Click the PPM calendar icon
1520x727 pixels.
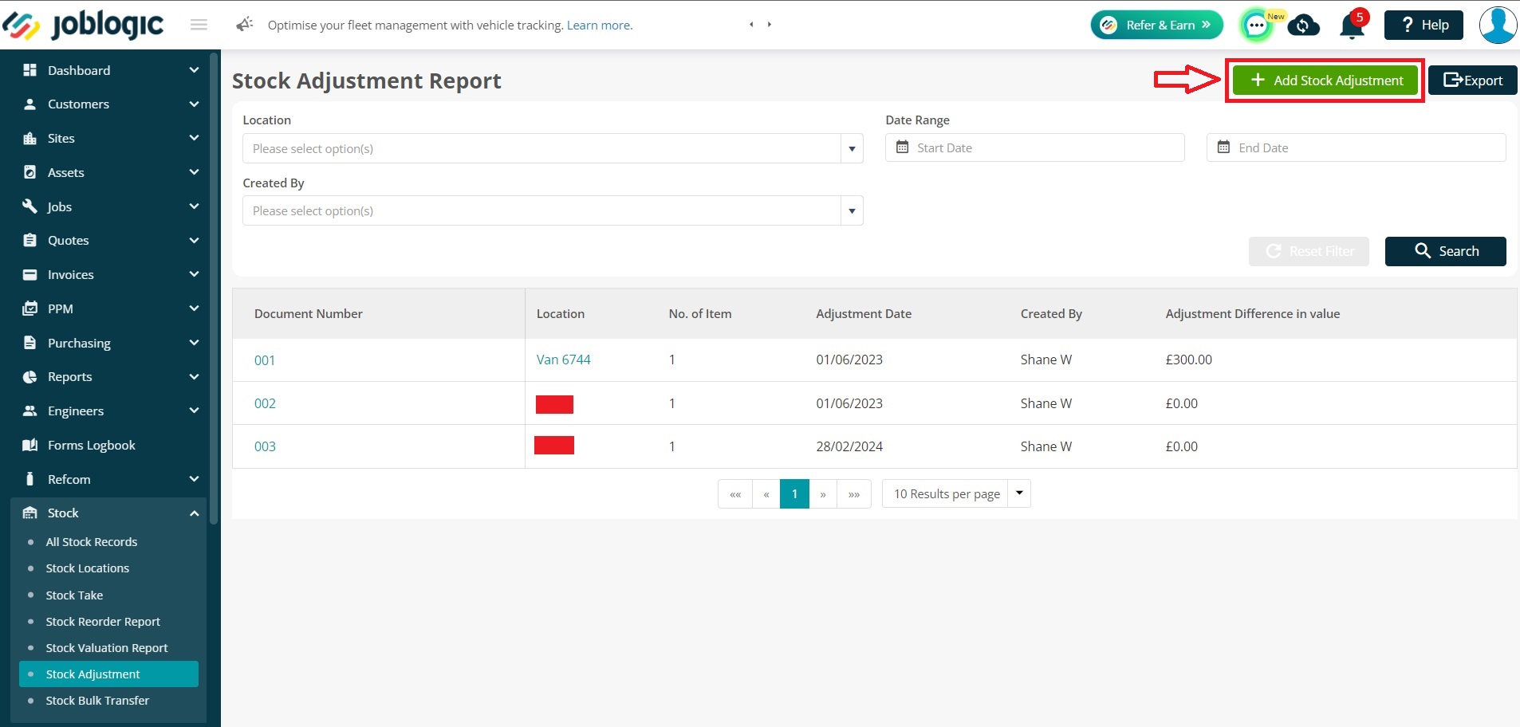point(30,308)
